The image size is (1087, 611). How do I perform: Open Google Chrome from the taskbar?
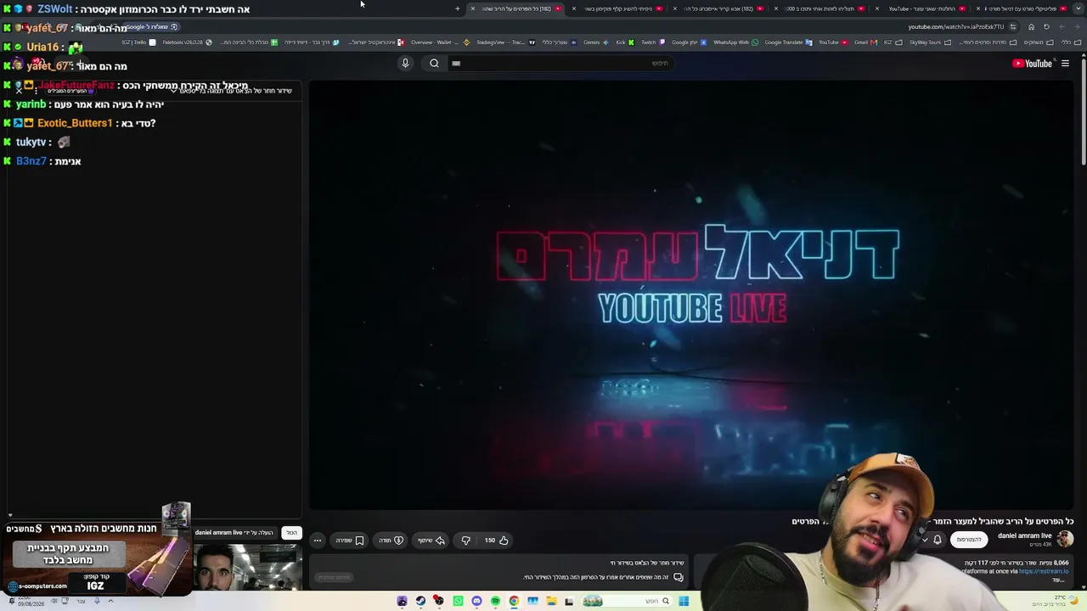click(514, 601)
